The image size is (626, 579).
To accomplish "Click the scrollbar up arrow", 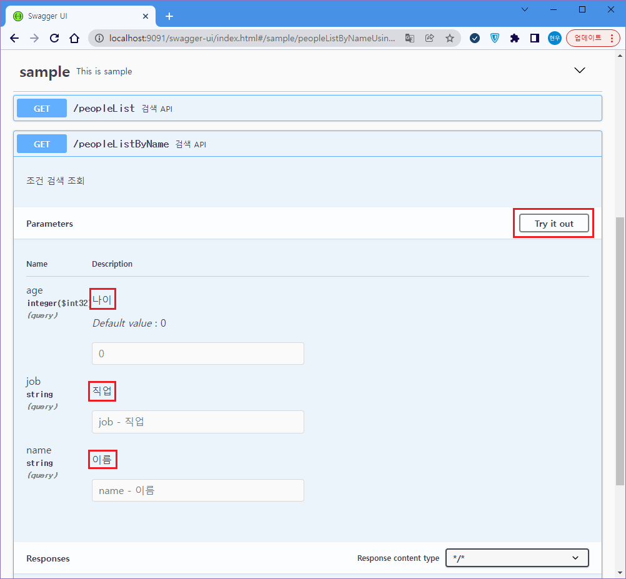I will coord(620,56).
